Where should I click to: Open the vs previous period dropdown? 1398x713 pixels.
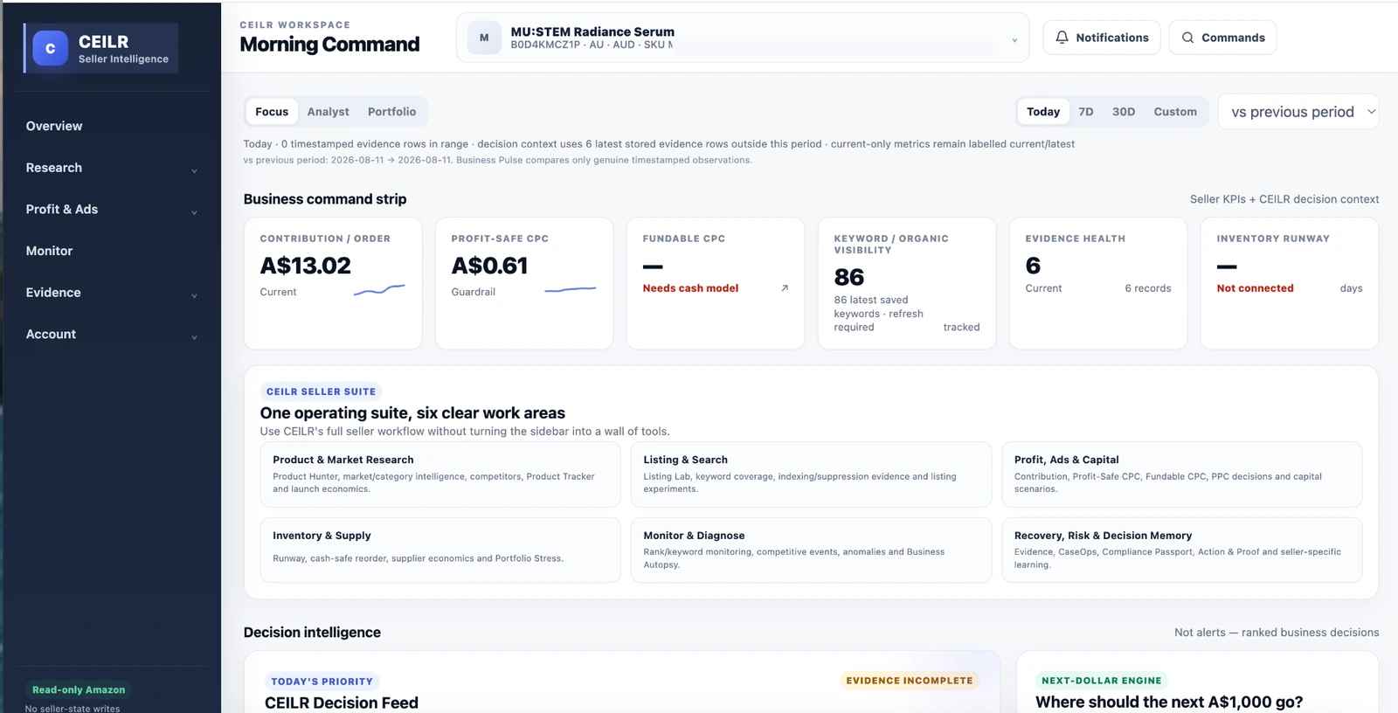(x=1298, y=112)
